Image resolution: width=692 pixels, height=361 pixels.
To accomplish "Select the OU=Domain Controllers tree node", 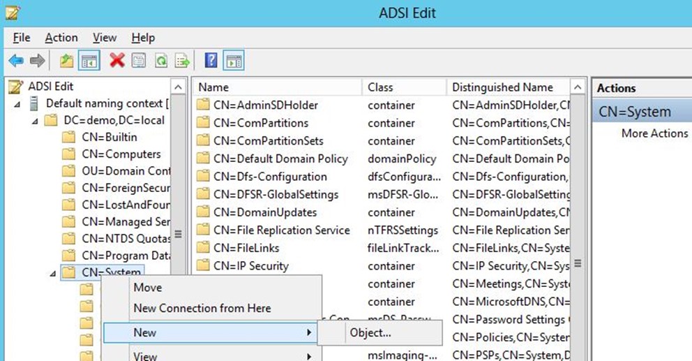I will click(126, 171).
